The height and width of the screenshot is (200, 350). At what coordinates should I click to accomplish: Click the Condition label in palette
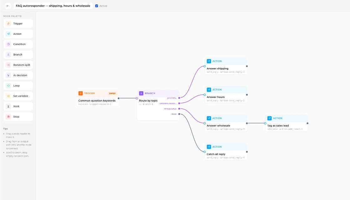[x=19, y=44]
